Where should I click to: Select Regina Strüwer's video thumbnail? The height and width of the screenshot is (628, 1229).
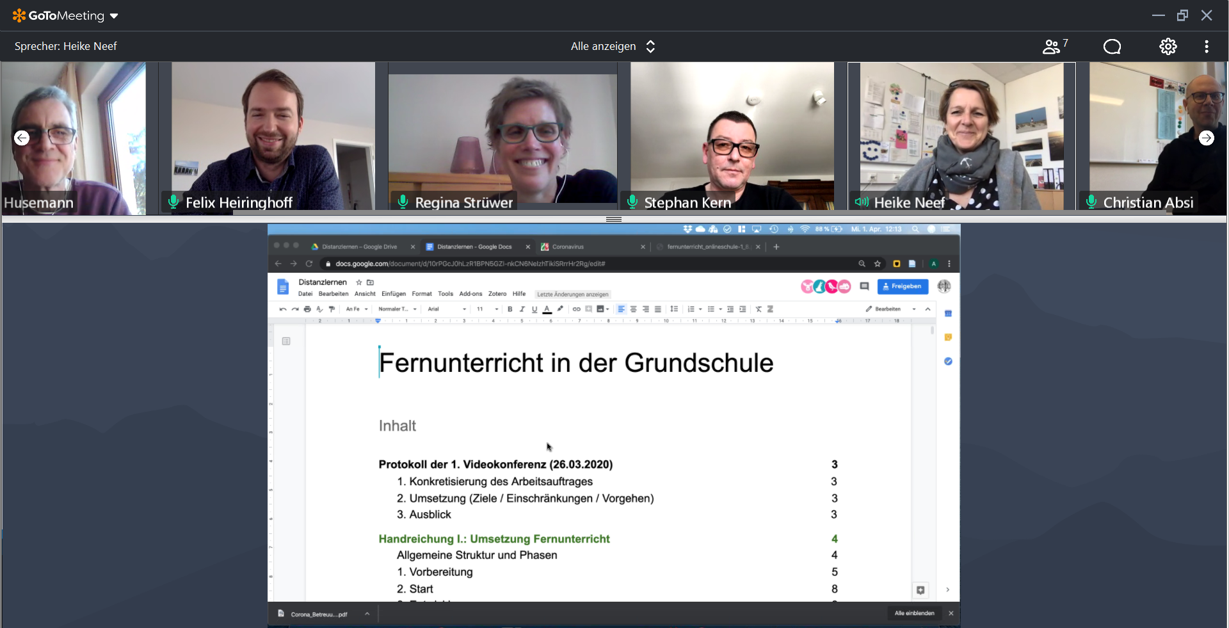pyautogui.click(x=502, y=138)
